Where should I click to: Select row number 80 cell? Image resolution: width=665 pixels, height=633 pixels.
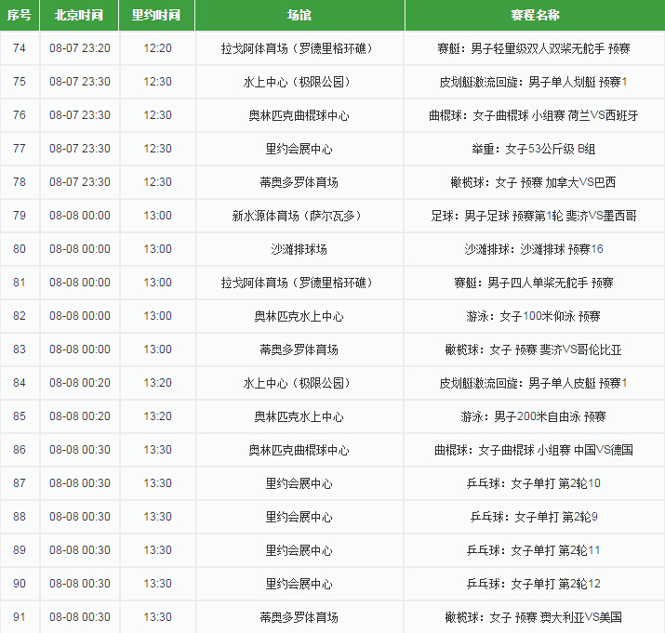point(20,249)
